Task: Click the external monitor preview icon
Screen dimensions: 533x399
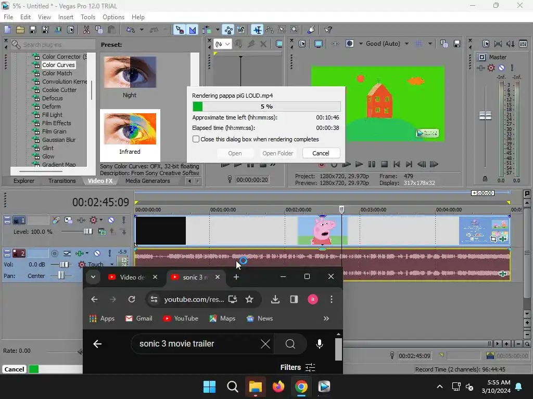Action: pyautogui.click(x=318, y=44)
